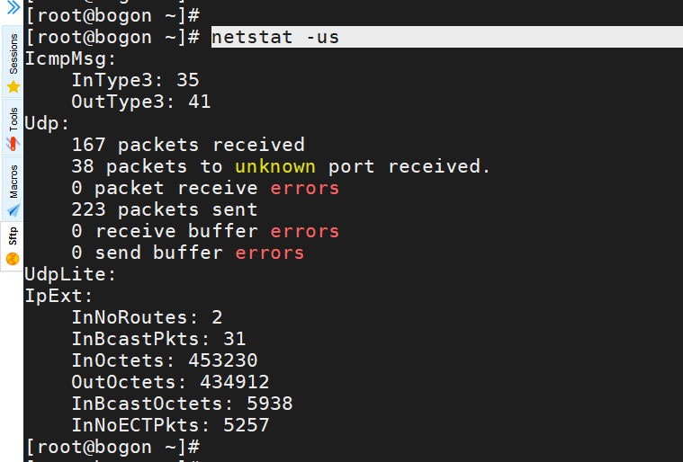Click the '167 packets received' line

click(187, 145)
